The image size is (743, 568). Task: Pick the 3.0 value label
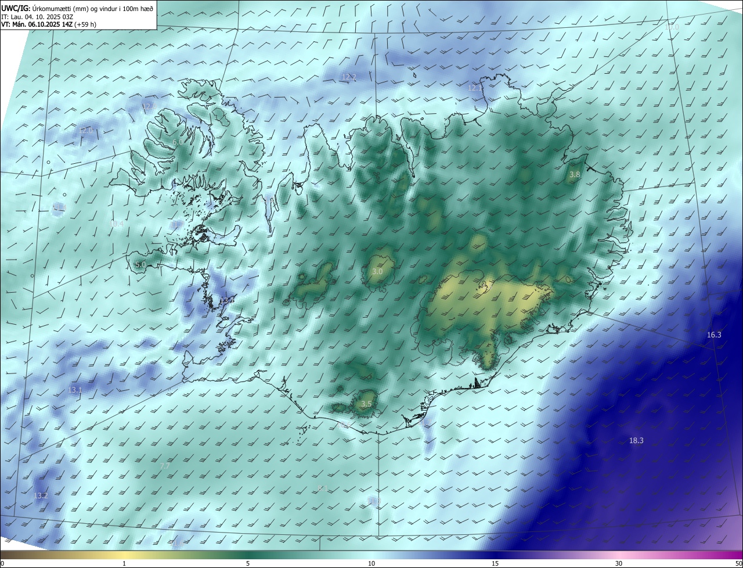point(377,271)
